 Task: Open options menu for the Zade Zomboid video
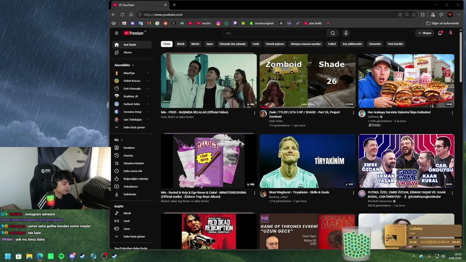click(x=353, y=113)
